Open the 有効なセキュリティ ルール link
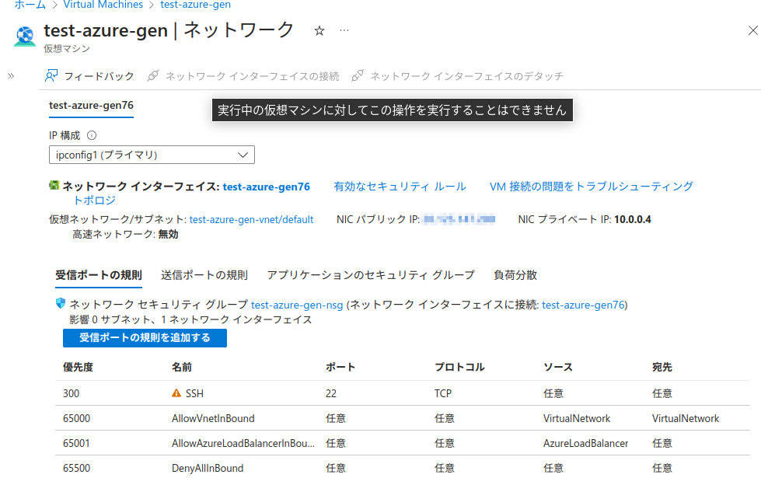 (x=400, y=186)
